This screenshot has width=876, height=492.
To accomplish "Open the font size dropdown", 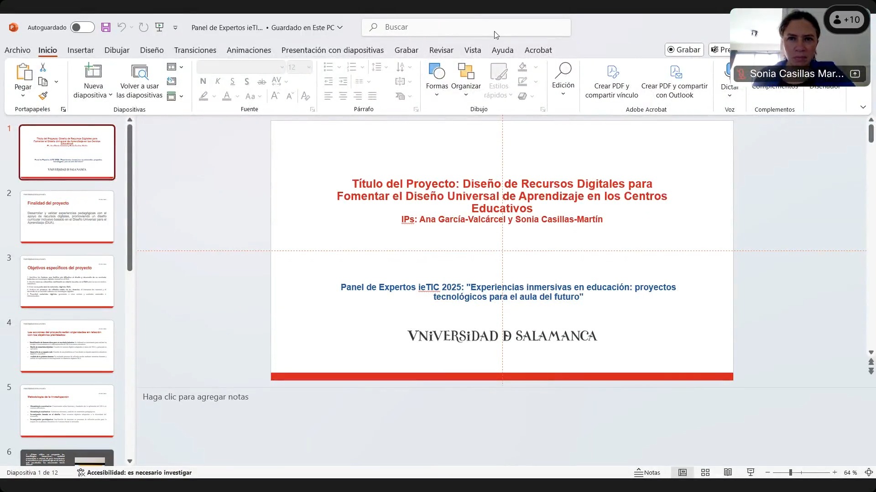I will (309, 67).
